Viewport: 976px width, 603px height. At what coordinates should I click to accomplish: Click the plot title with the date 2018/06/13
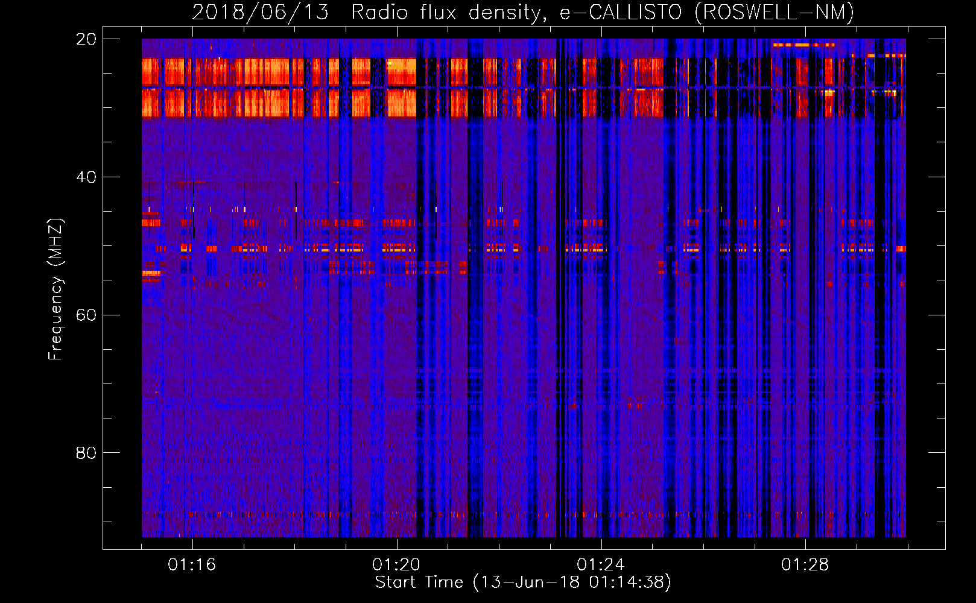[523, 12]
